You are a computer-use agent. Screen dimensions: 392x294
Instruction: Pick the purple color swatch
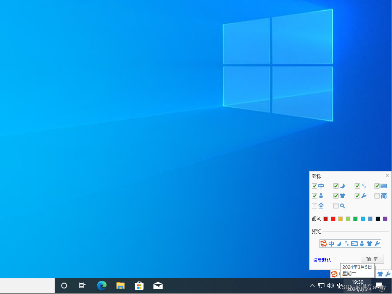[x=385, y=219]
